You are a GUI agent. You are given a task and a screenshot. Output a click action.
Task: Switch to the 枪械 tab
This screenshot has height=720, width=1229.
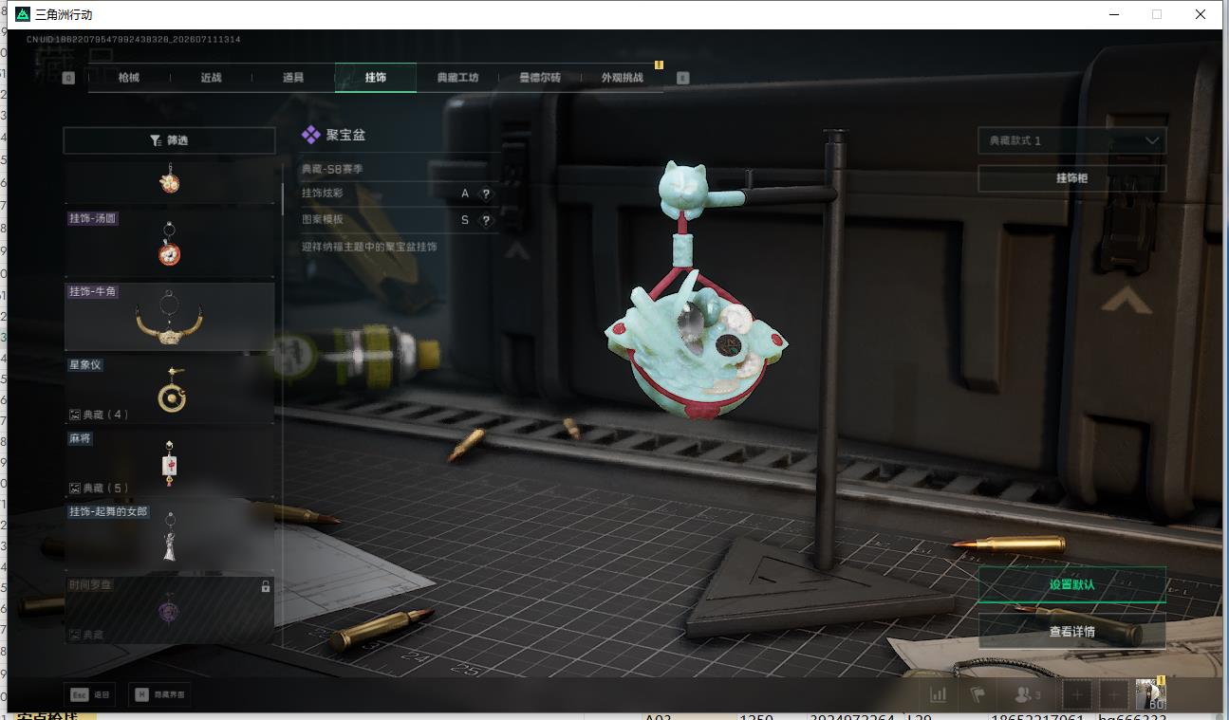tap(129, 78)
